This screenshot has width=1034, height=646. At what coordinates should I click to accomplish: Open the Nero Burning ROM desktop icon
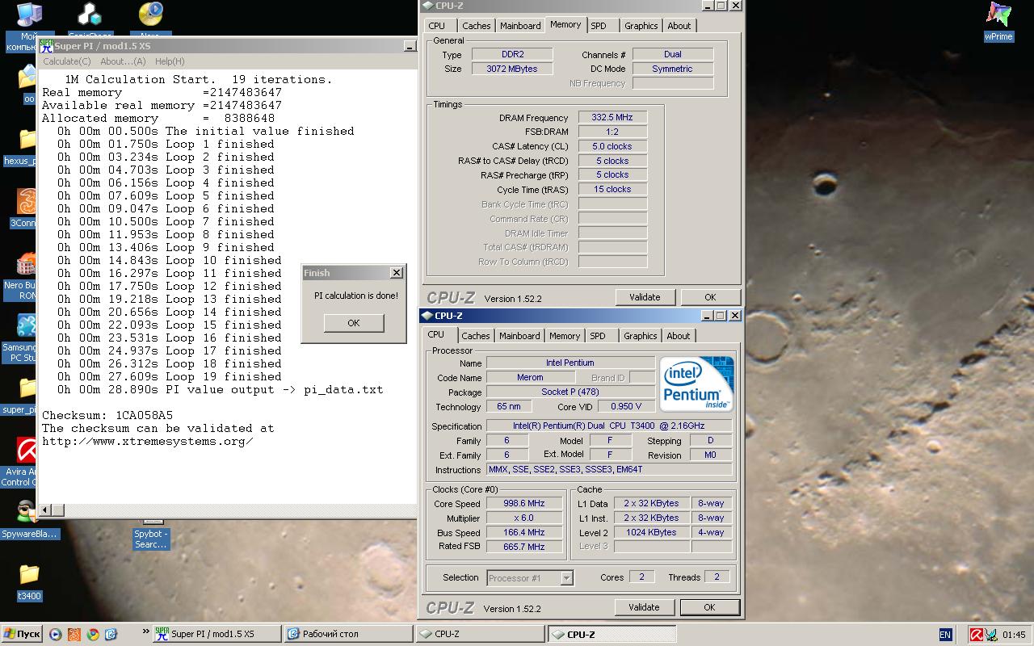pyautogui.click(x=27, y=264)
